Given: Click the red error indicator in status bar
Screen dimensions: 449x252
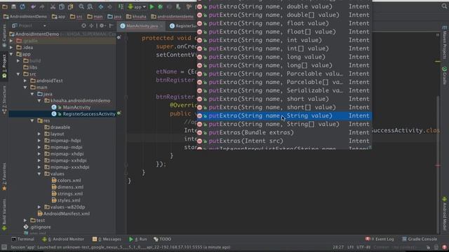Looking at the screenshot, I should pos(444,247).
